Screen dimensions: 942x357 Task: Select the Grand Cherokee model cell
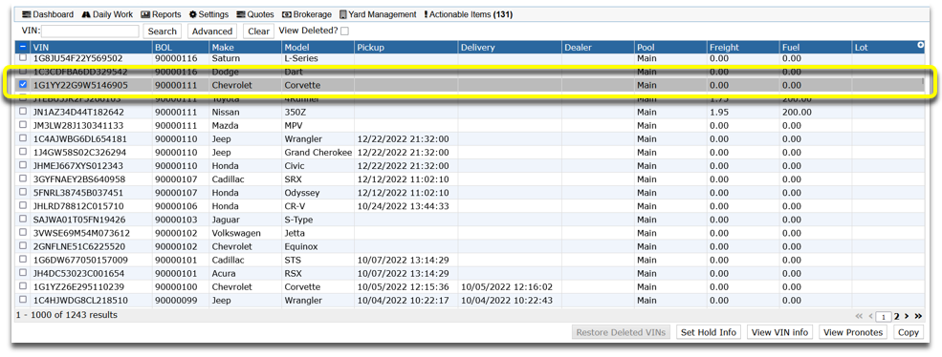[x=318, y=153]
